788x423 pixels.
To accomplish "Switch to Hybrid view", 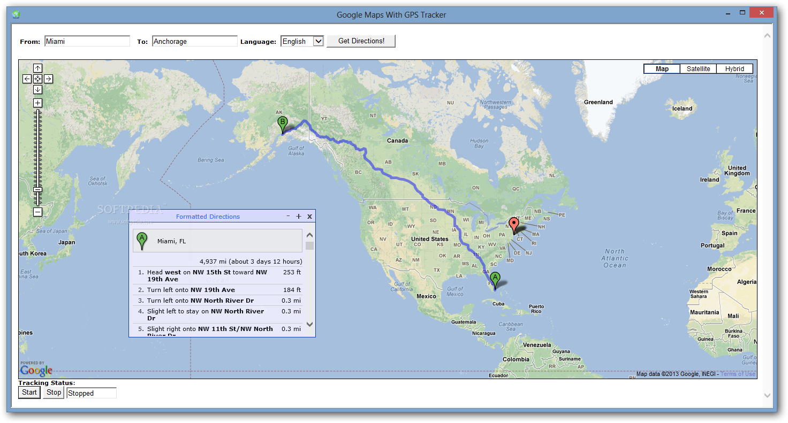I will click(x=734, y=68).
